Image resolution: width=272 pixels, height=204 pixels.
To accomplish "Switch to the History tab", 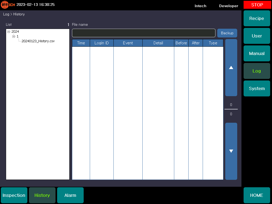I will [x=42, y=195].
